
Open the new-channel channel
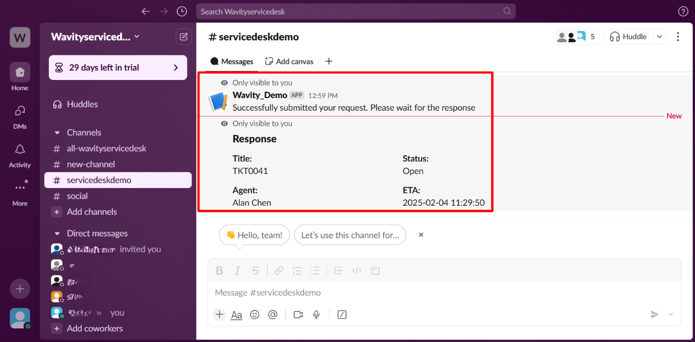(118, 164)
